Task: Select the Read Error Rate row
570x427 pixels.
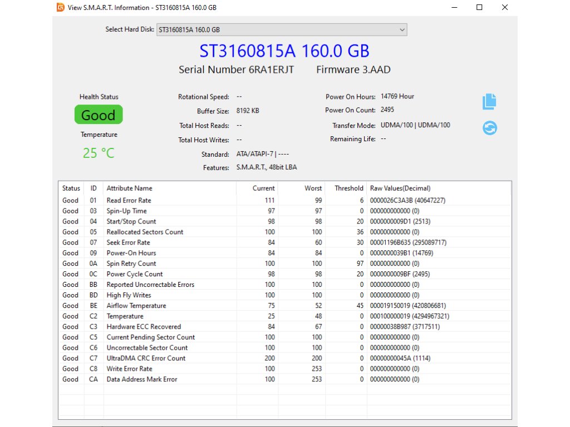Action: point(129,200)
